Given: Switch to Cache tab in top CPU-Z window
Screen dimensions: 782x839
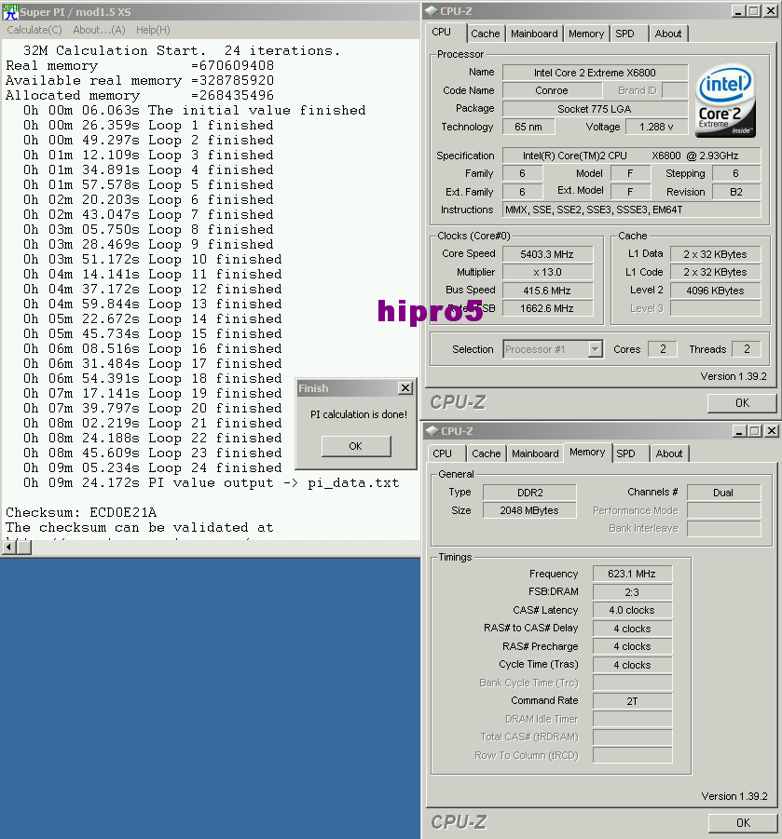Looking at the screenshot, I should tap(486, 34).
